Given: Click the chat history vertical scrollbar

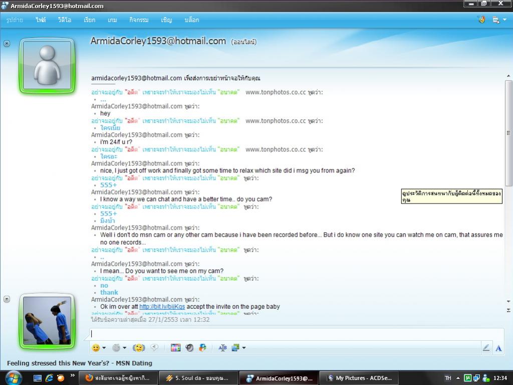Looking at the screenshot, I should tap(508, 133).
